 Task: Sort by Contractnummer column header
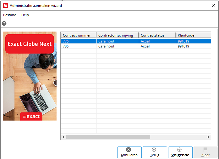click(x=79, y=35)
